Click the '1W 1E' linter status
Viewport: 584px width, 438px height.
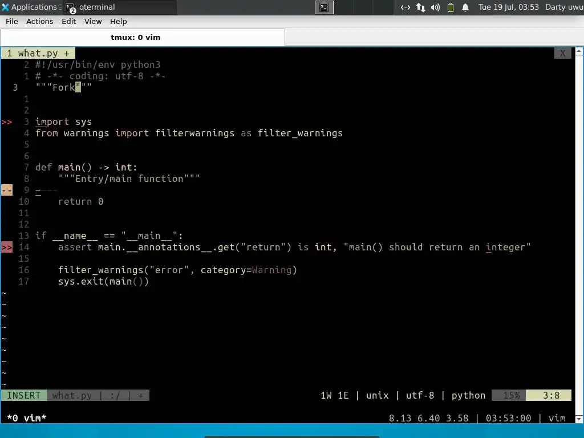pos(334,395)
